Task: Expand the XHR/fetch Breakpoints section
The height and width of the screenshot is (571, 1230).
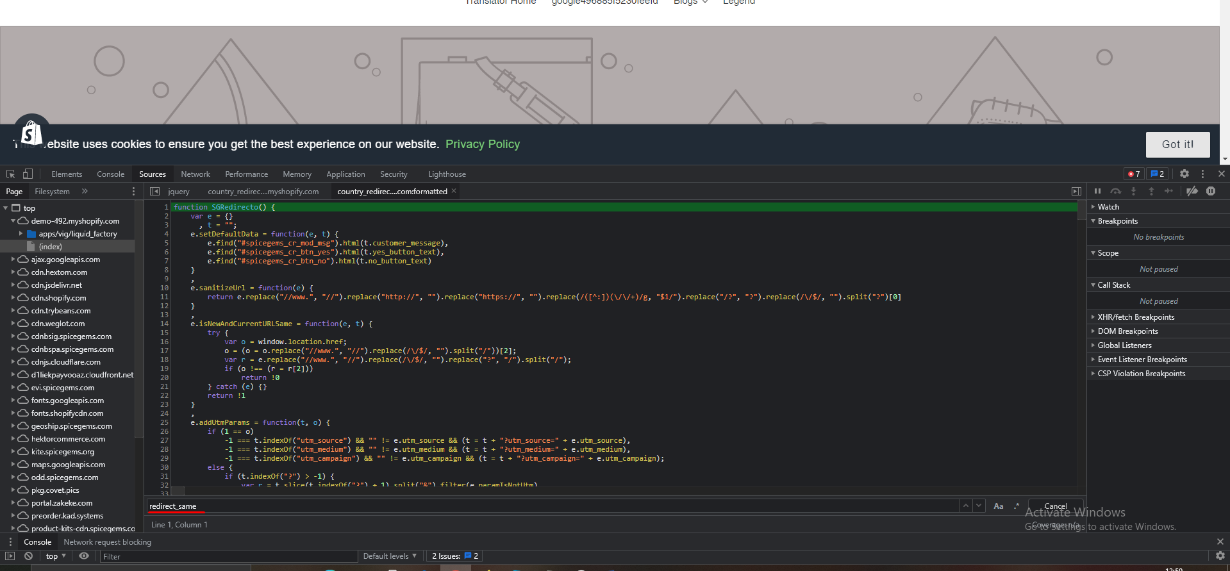Action: click(x=1135, y=317)
